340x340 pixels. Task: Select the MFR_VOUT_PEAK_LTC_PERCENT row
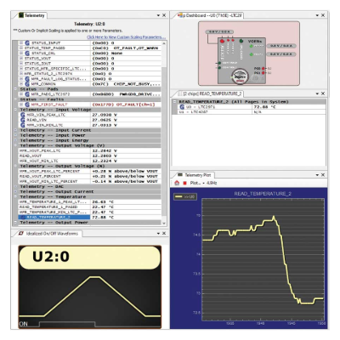pyautogui.click(x=90, y=172)
